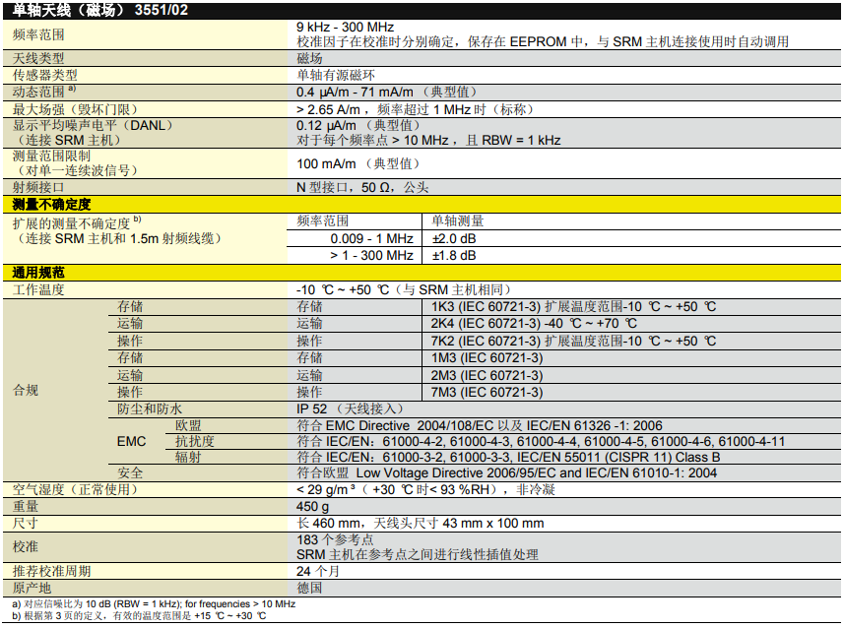Image resolution: width=844 pixels, height=628 pixels.
Task: Click the 德国 country of origin value
Action: (x=310, y=588)
